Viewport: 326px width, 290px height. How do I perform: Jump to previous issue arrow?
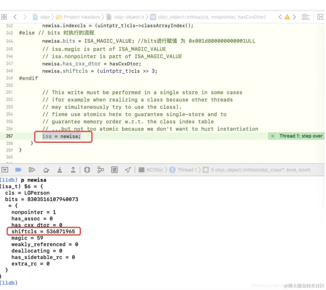280,17
